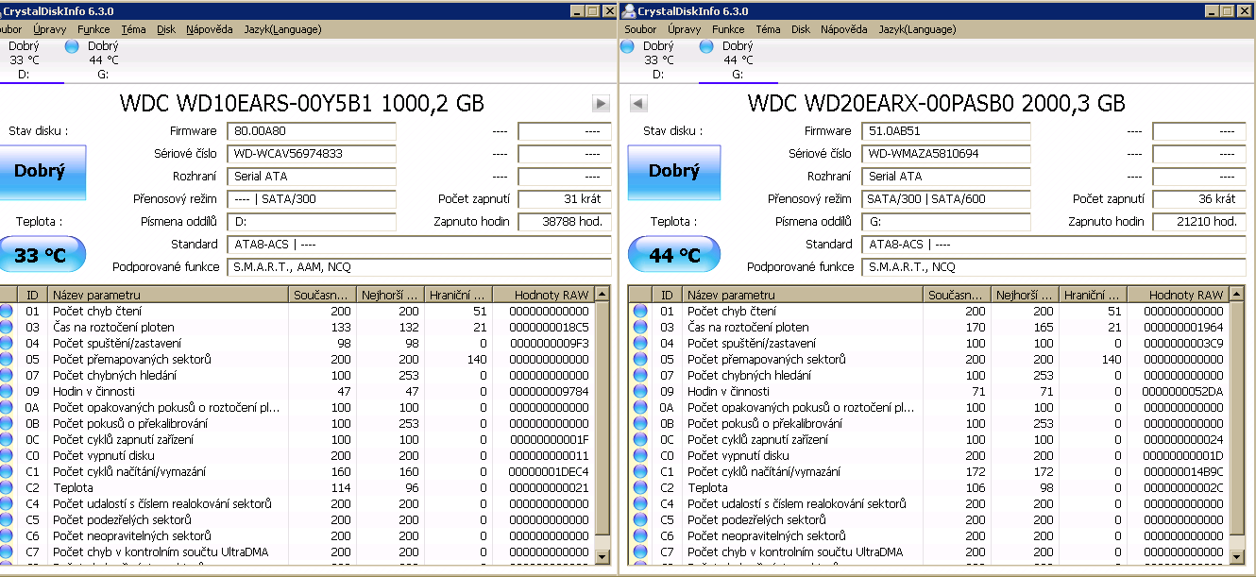The height and width of the screenshot is (577, 1256).
Task: Show next disk in WD10EARS window
Action: 601,103
